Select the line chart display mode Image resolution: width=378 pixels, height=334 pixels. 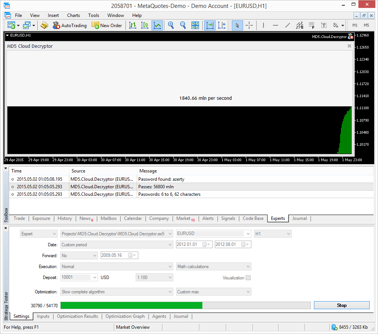point(157,25)
